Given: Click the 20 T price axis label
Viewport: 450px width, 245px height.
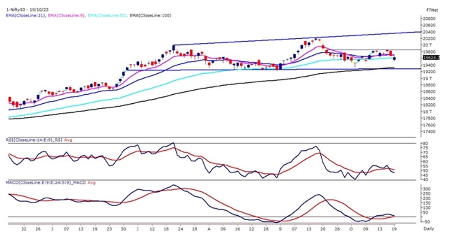Looking at the screenshot, I should pyautogui.click(x=428, y=45).
